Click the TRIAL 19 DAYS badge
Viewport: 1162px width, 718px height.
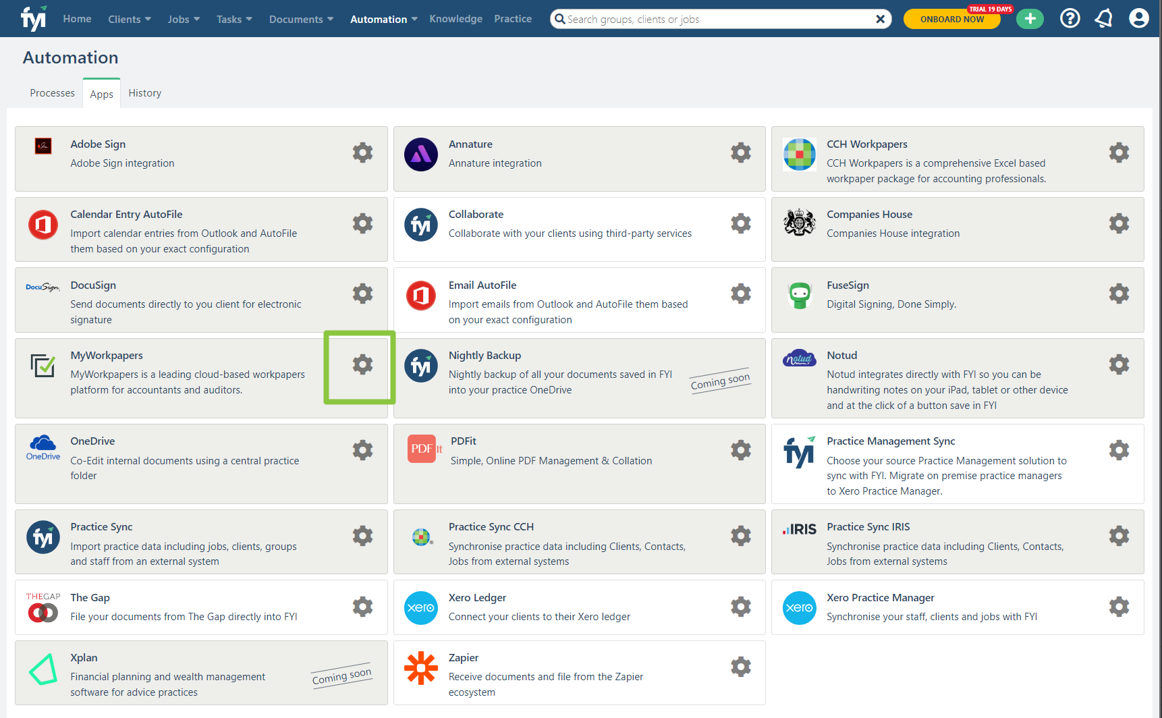990,9
